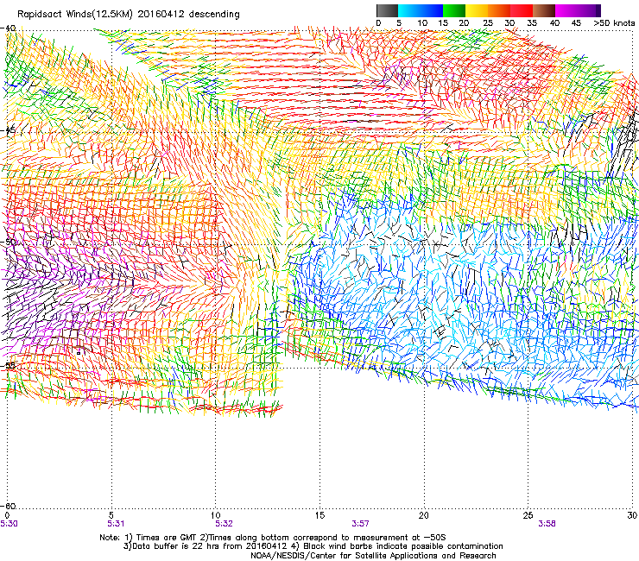Viewport: 639px width, 561px height.
Task: Click the 'NOAA/NESDIS/Center for Satellite Applications and Research' credit
Action: (x=373, y=556)
